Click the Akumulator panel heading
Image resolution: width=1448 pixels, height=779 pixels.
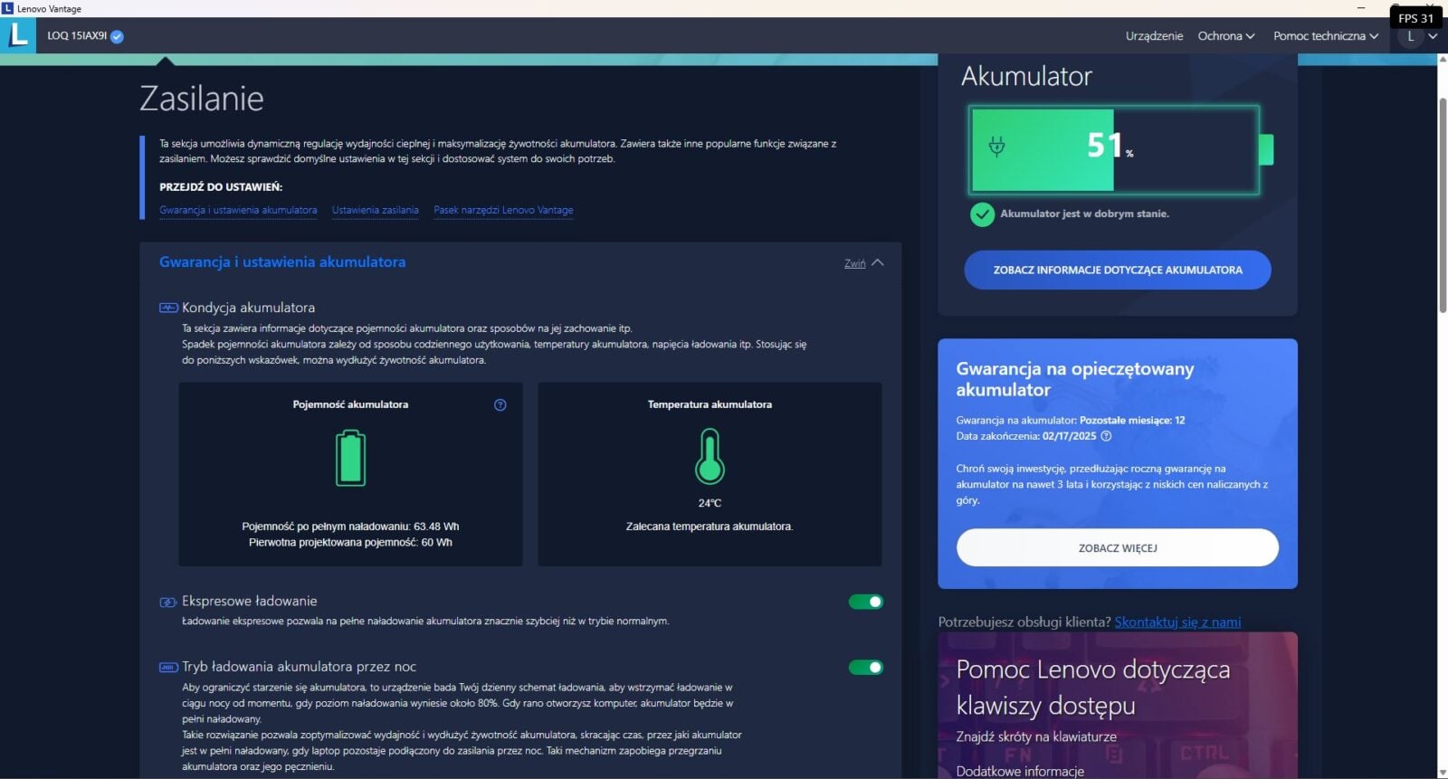(1026, 76)
